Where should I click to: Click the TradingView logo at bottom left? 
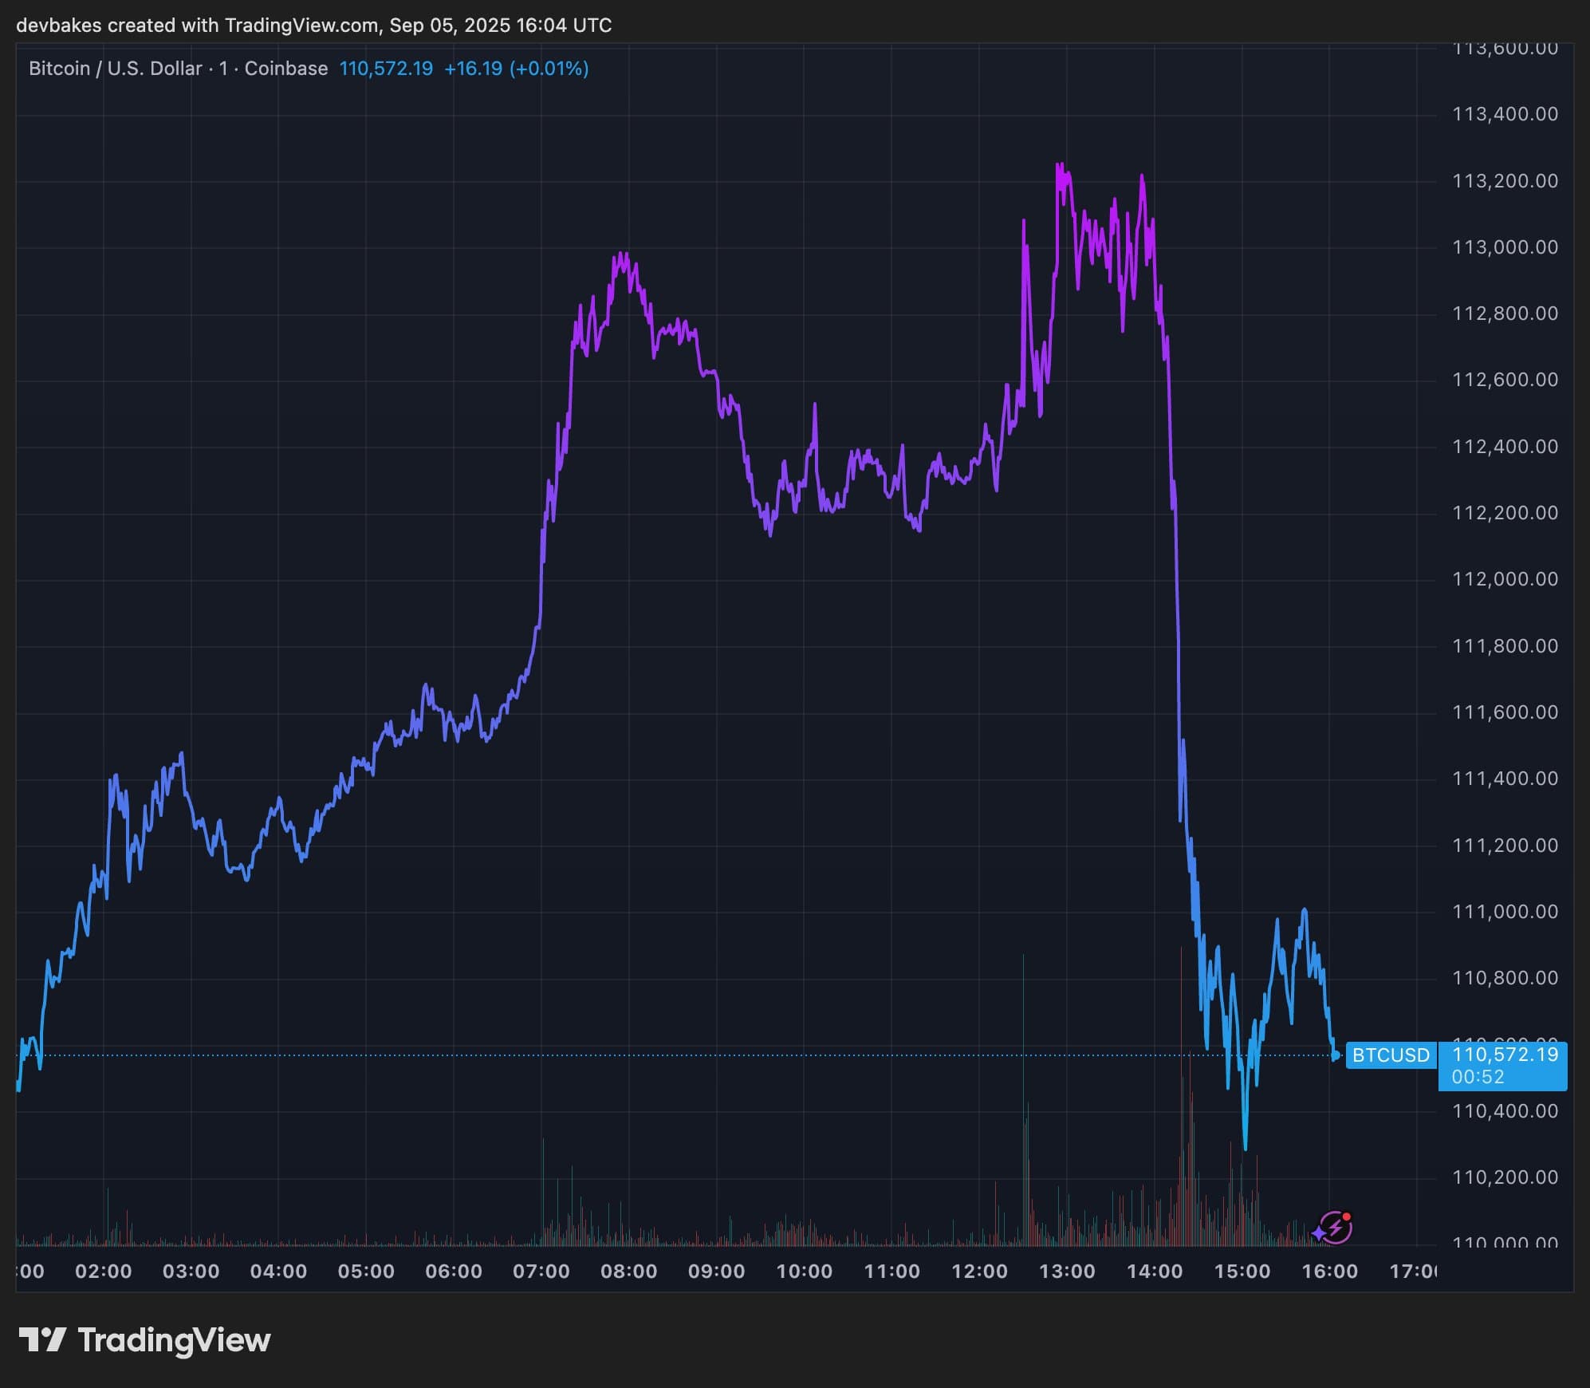144,1339
